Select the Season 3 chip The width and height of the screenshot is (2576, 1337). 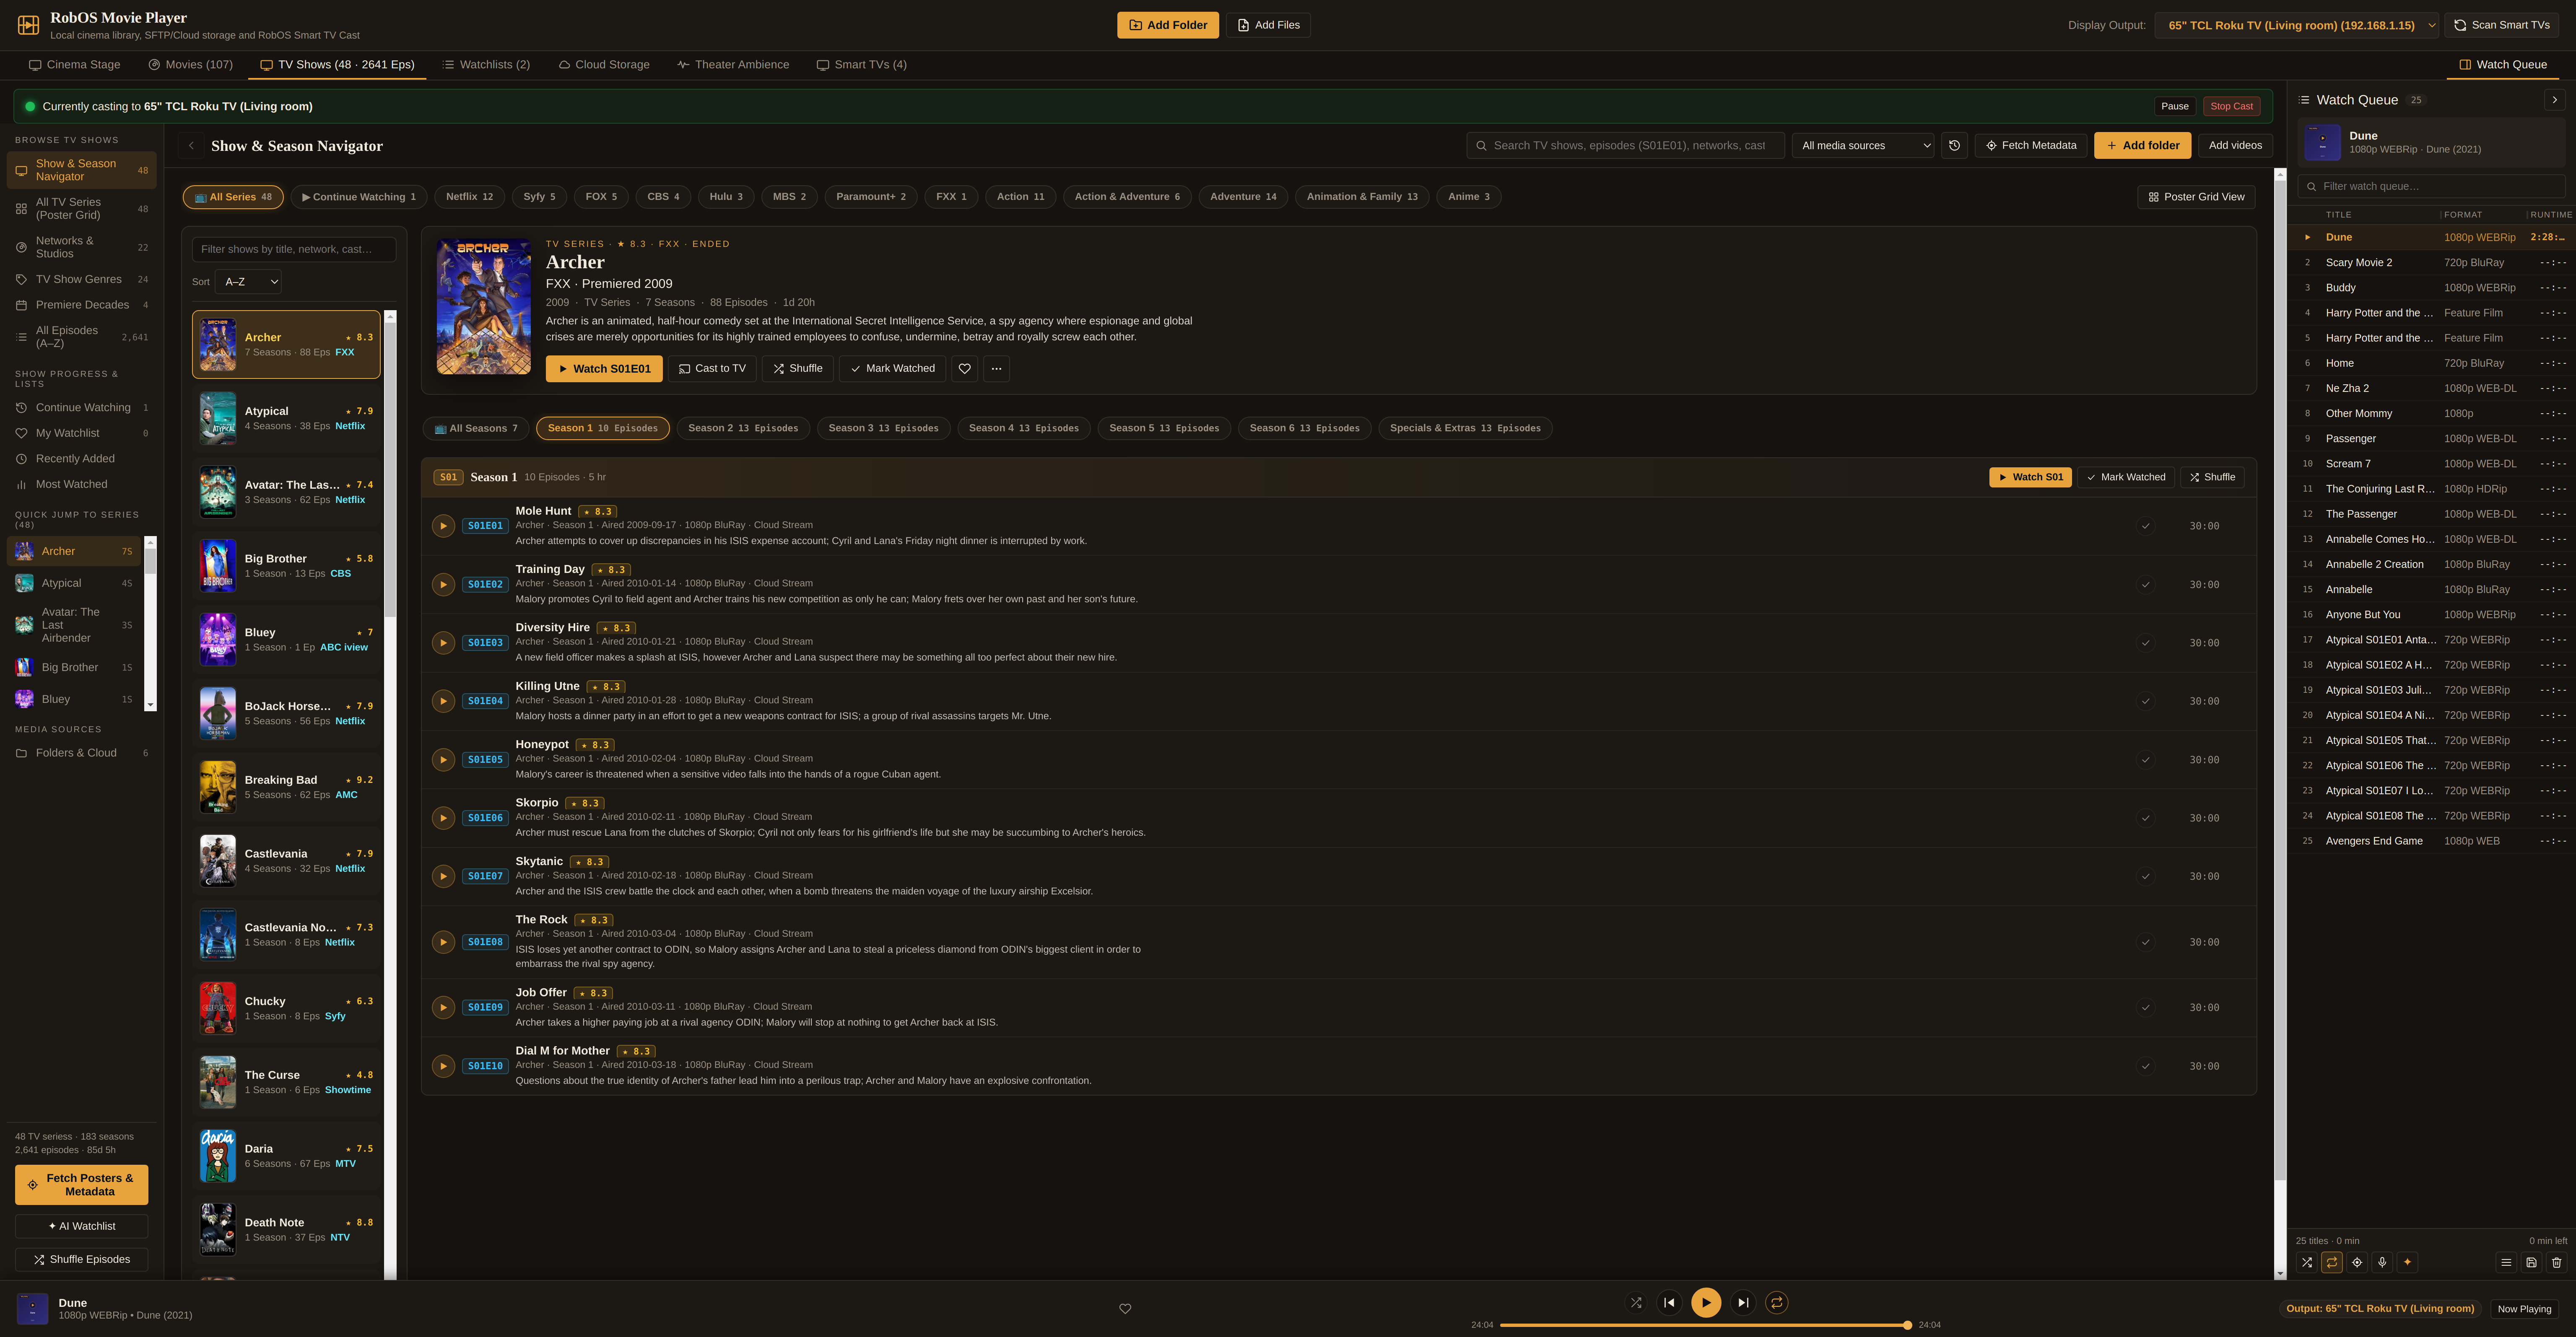(x=883, y=428)
